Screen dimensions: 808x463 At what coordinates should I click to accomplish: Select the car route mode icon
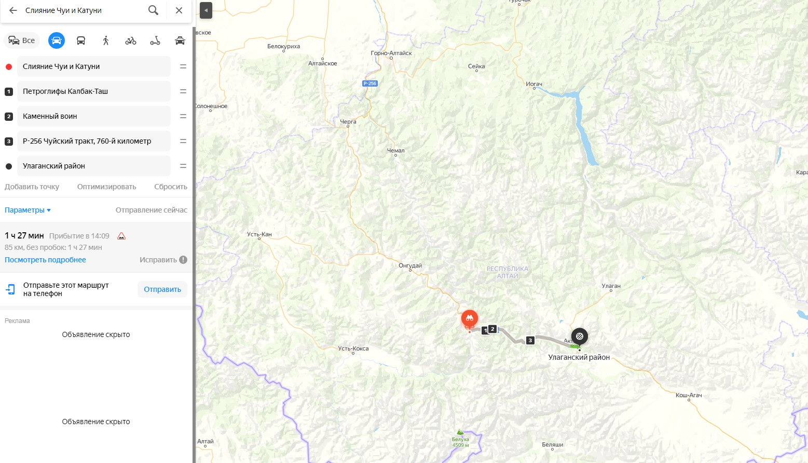pos(57,40)
